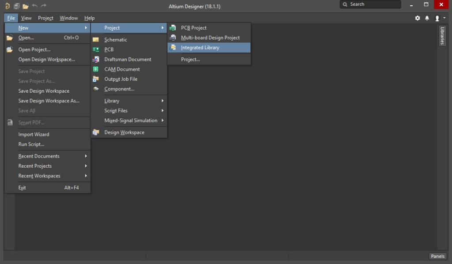Choose Open Design Workspace...
452x264 pixels.
click(48, 59)
